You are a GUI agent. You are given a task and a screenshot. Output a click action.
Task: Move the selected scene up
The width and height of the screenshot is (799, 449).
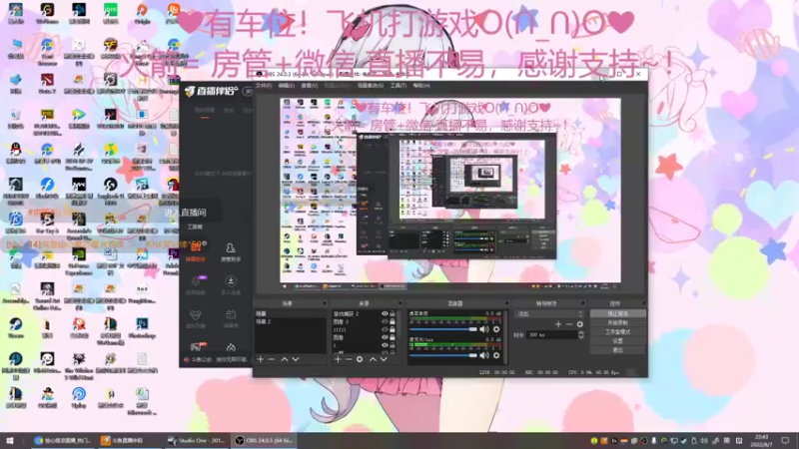[x=285, y=359]
